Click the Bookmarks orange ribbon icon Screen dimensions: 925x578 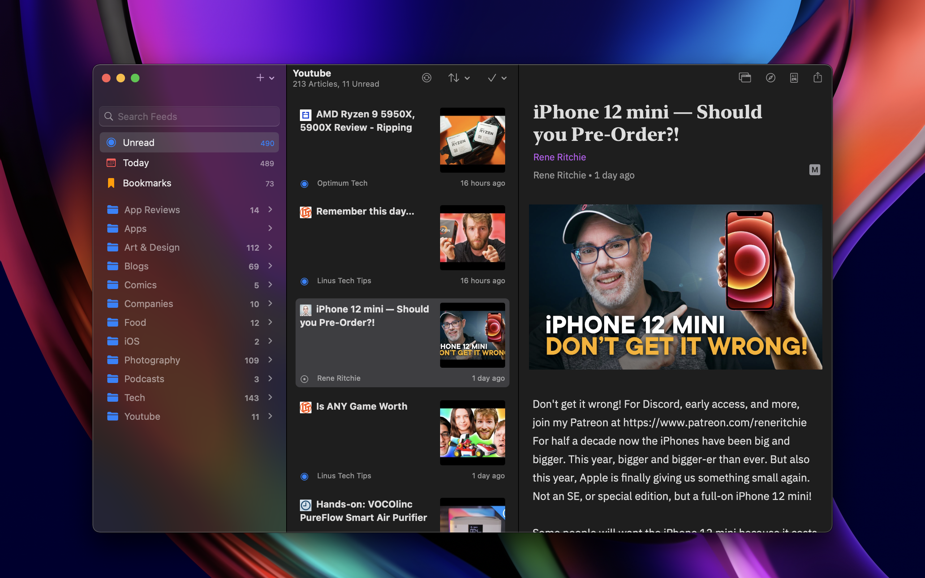point(111,183)
